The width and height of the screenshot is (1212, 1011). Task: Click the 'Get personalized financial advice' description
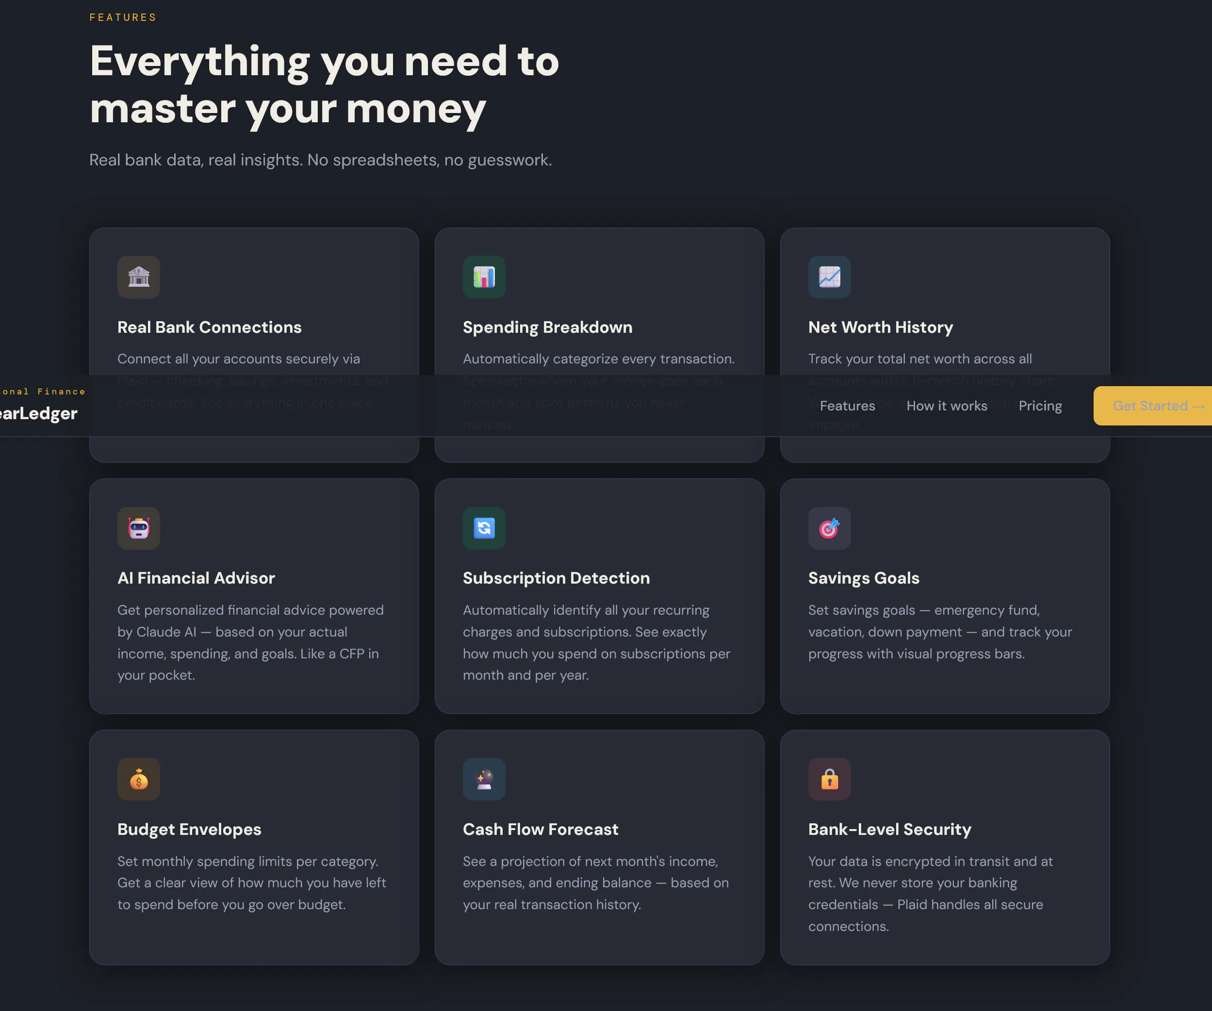point(251,643)
